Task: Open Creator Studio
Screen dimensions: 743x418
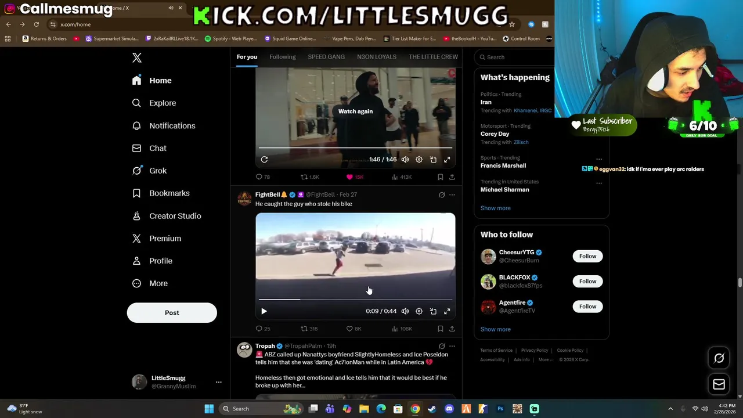Action: [x=167, y=216]
